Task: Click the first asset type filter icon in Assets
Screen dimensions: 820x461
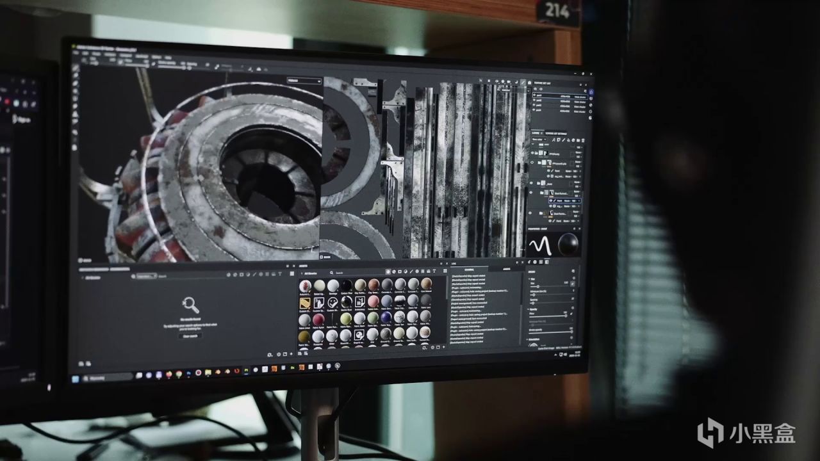Action: 388,273
